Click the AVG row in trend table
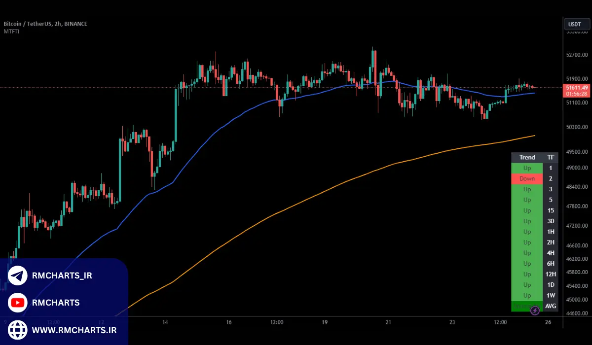 [551, 306]
